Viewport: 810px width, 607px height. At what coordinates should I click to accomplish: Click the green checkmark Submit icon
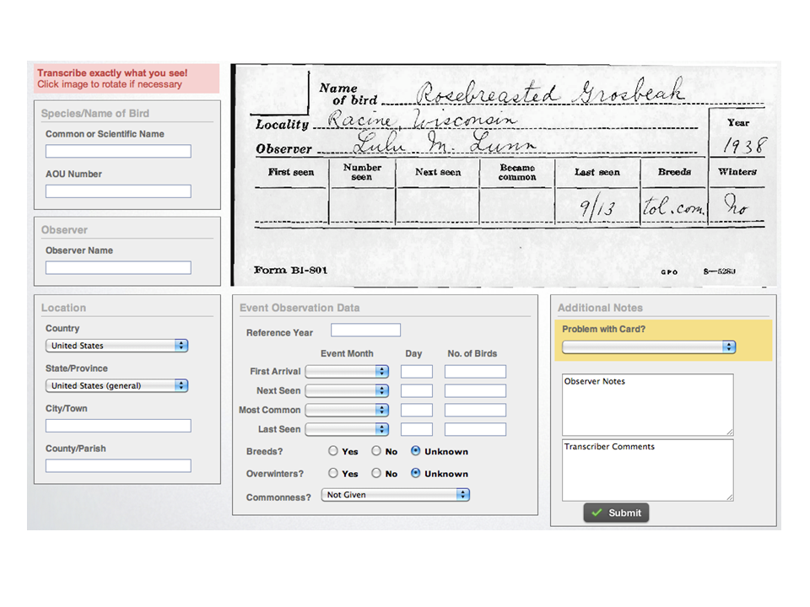601,513
